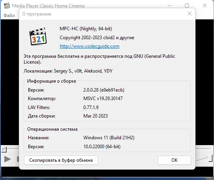
Task: Select version text 2.0.0.28 (e9eb91ecb)
Action: [x=104, y=90]
